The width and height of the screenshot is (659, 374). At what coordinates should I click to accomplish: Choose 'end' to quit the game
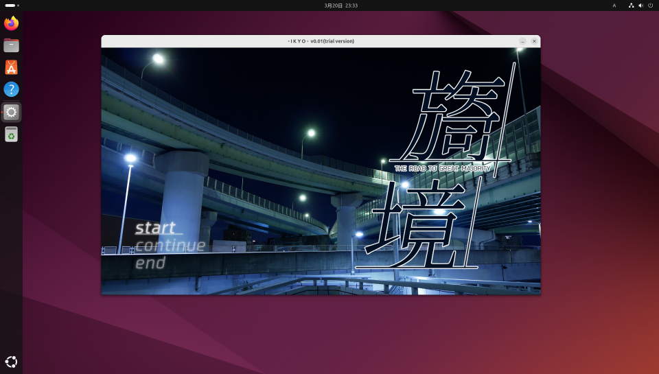150,263
